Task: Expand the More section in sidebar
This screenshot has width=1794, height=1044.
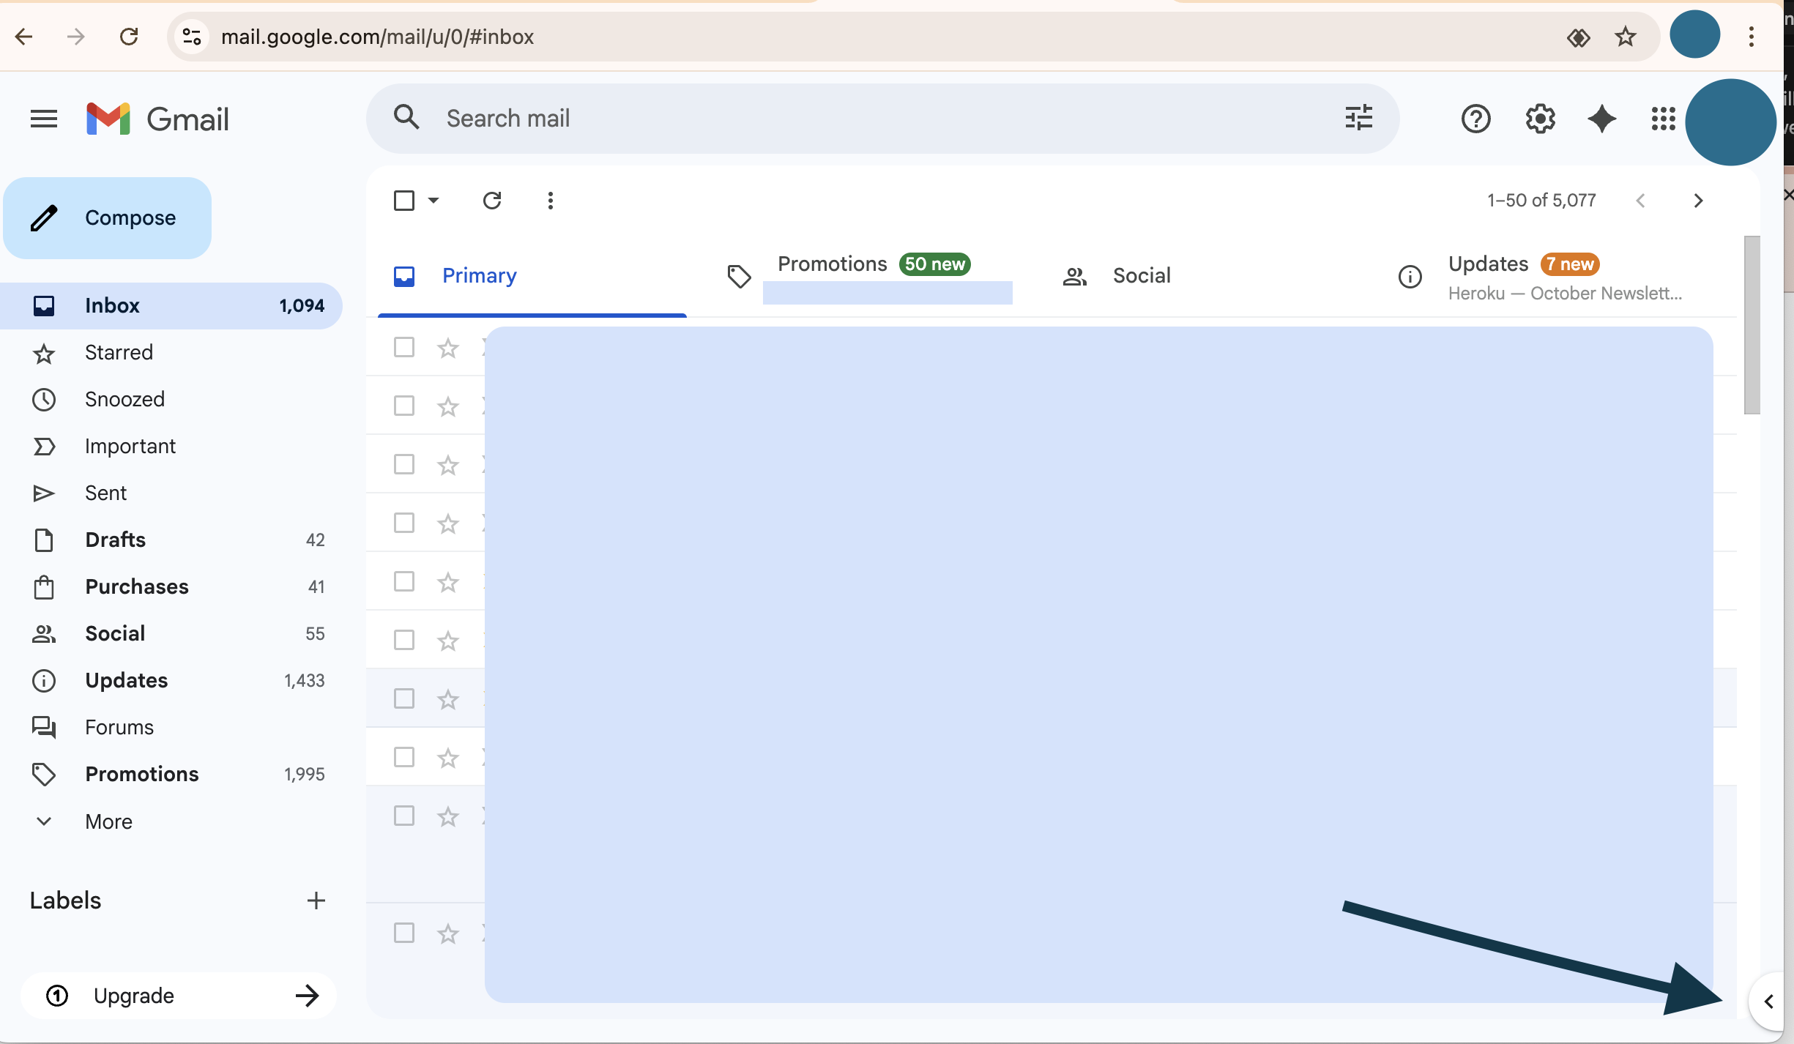Action: pos(108,821)
